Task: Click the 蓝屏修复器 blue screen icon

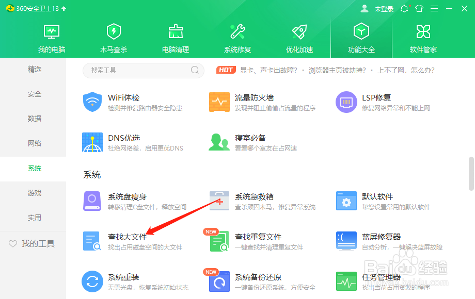Action: click(346, 241)
